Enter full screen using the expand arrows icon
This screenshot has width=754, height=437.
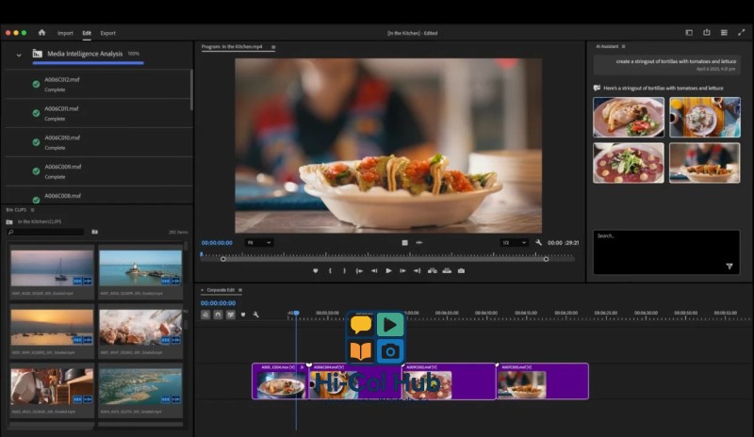coord(741,32)
